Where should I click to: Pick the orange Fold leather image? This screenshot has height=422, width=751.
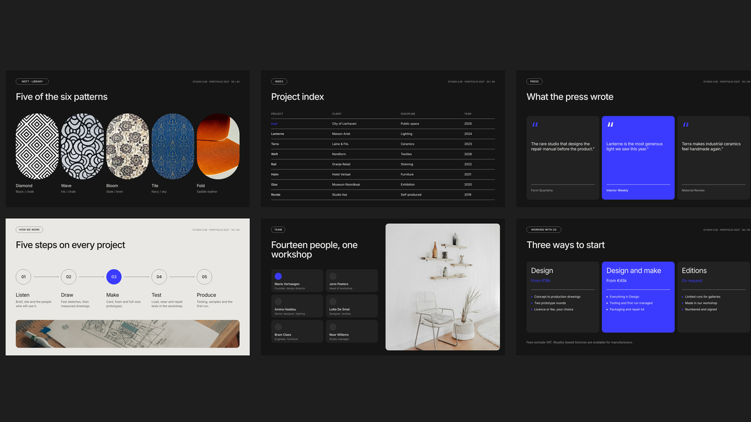[x=218, y=146]
